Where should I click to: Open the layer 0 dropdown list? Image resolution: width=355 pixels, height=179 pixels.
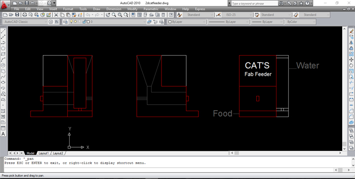click(x=107, y=22)
